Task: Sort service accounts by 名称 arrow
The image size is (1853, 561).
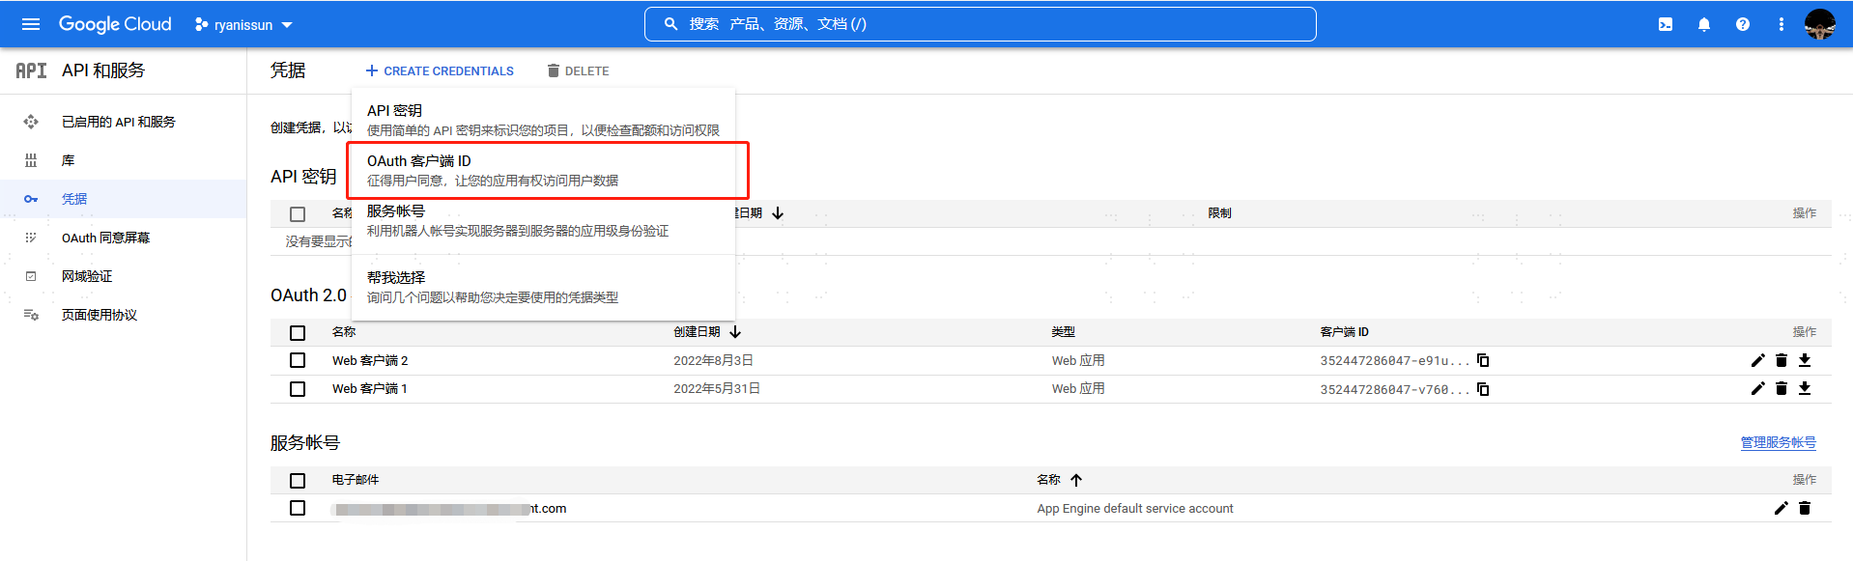Action: pyautogui.click(x=1076, y=480)
